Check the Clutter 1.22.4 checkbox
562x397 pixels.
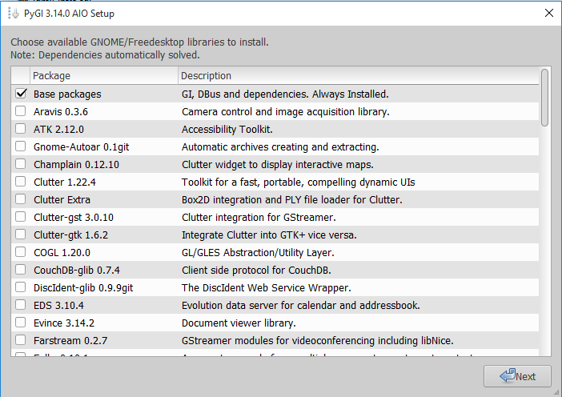coord(21,182)
